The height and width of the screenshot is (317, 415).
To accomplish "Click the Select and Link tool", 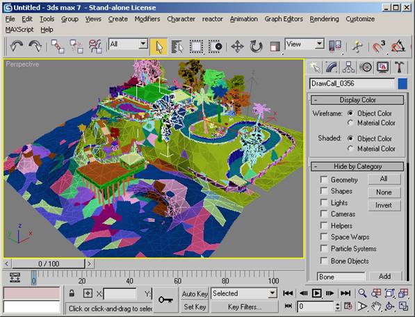I will click(x=58, y=47).
